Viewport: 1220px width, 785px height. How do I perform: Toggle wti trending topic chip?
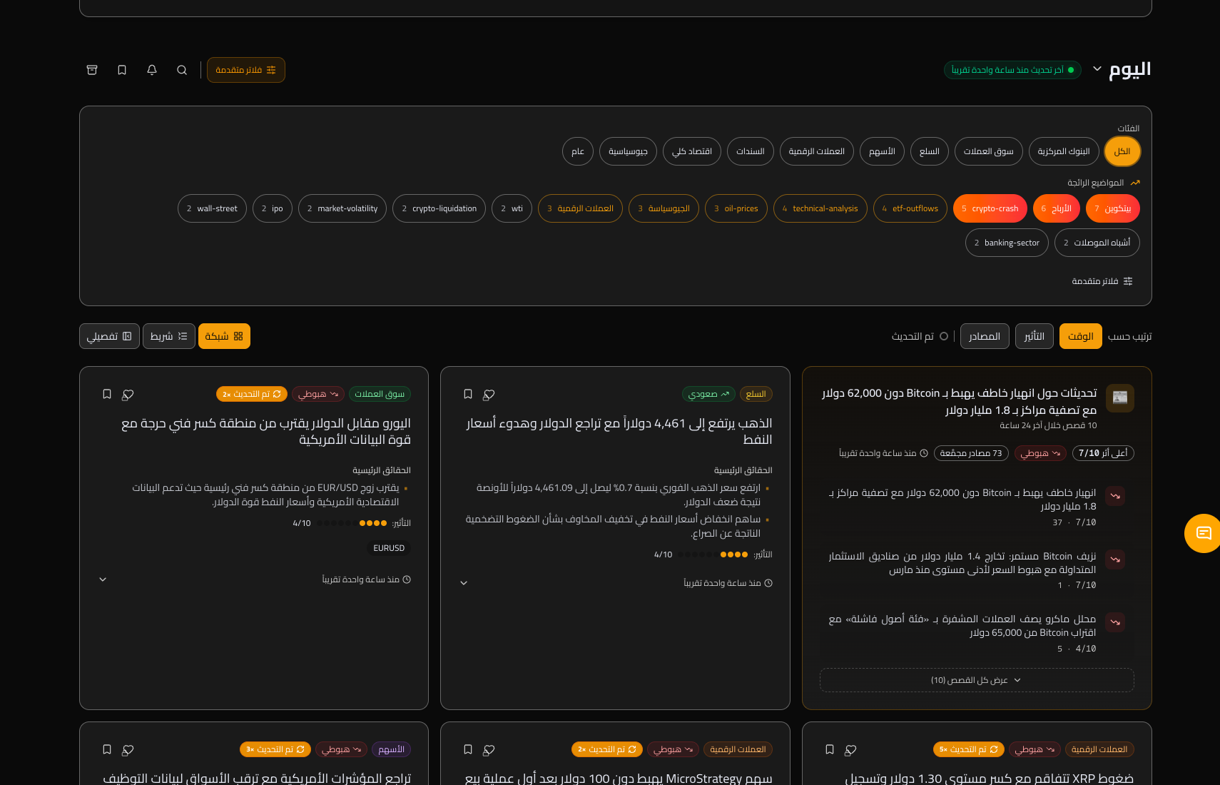[512, 208]
